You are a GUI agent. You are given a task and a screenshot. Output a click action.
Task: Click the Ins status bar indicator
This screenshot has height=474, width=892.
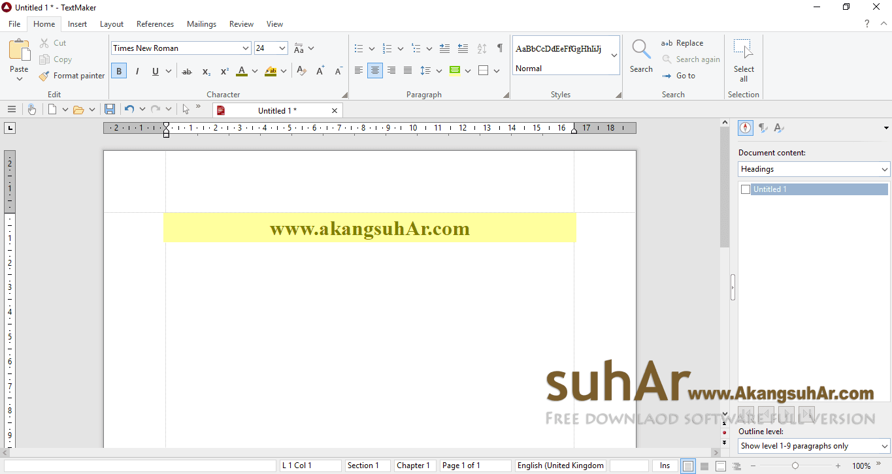coord(665,466)
